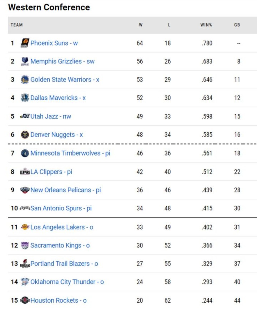
Task: Click the WIN% column header
Action: click(206, 25)
